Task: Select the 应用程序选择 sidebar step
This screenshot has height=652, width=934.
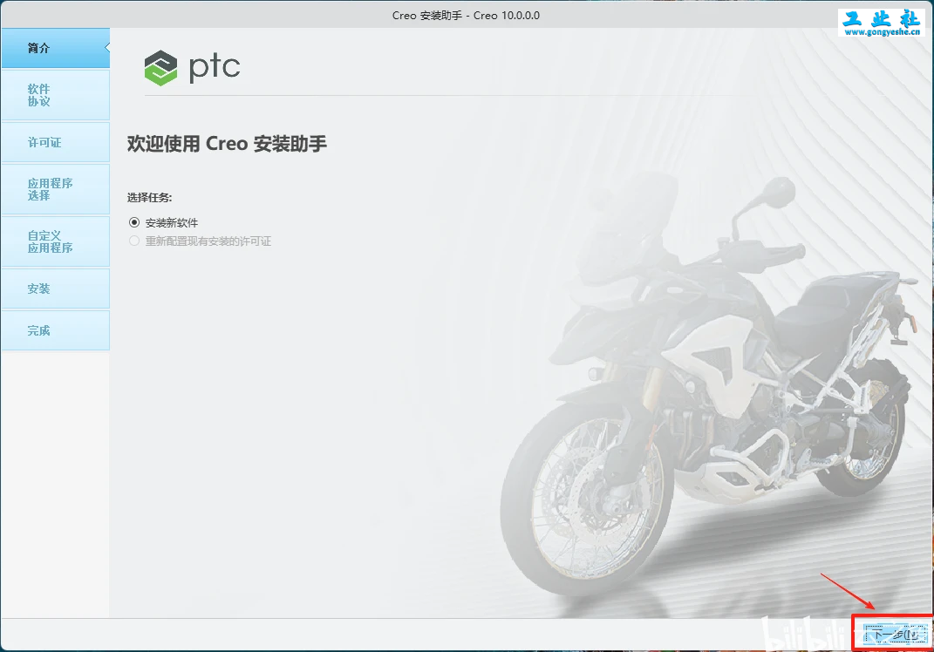Action: 56,189
